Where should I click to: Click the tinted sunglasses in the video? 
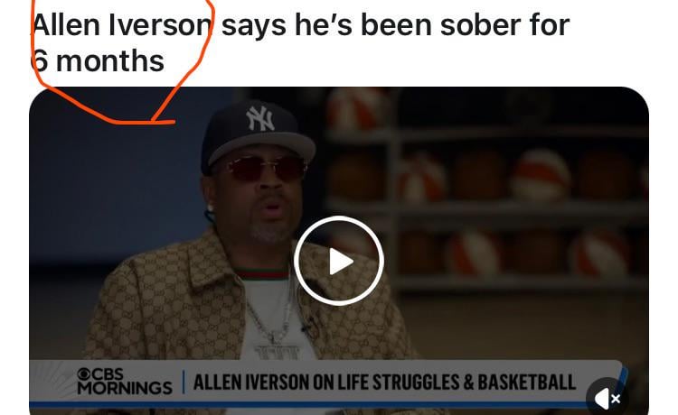pyautogui.click(x=265, y=168)
